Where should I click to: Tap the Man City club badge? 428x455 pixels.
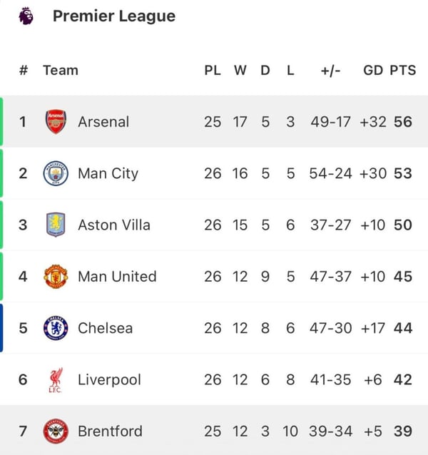tap(55, 173)
